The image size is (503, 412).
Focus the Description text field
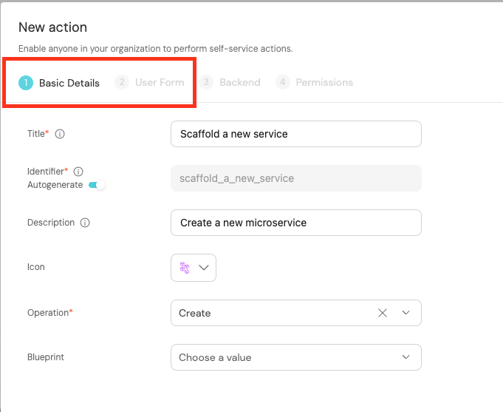click(x=295, y=223)
